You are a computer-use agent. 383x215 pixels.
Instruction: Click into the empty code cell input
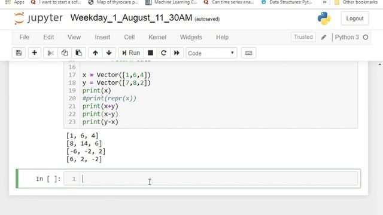(218, 179)
